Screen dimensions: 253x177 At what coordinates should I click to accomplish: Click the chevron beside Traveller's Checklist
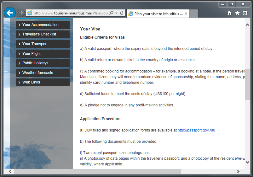tap(19, 35)
